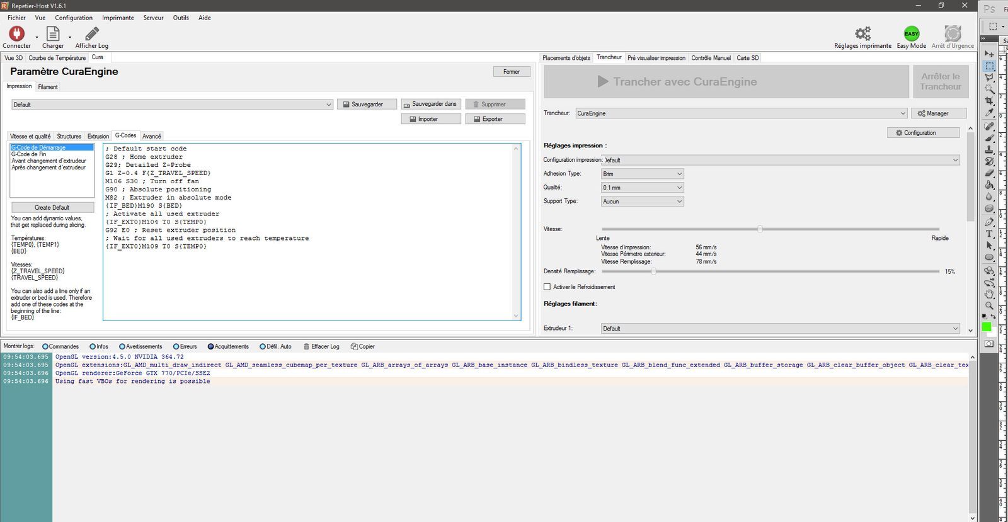Select Avant changement d'extrudeur list entry
1008x522 pixels.
[x=49, y=161]
